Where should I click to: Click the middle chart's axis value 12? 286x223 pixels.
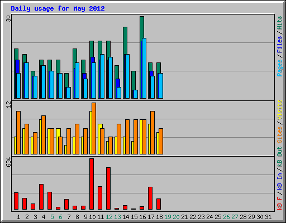[x=8, y=104]
